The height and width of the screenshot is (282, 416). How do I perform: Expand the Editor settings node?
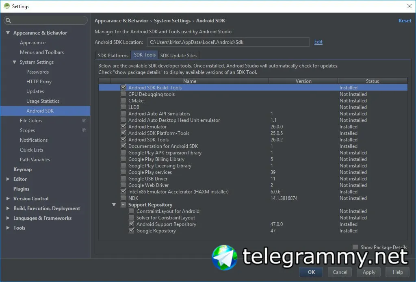click(8, 179)
